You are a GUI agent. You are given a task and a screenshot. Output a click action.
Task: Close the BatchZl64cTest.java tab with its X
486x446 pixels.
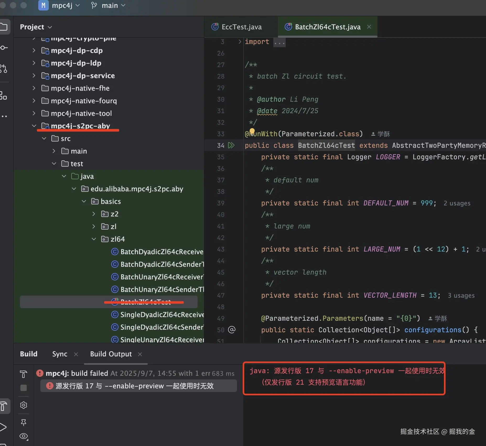click(369, 27)
